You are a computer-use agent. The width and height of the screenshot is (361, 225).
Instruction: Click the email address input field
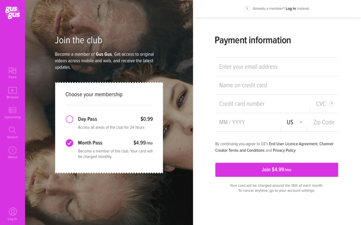click(x=276, y=67)
